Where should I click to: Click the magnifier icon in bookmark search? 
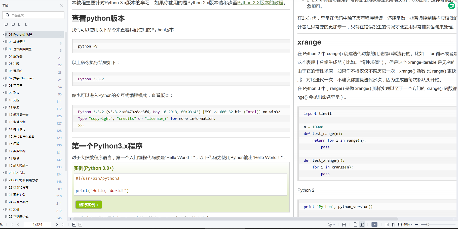8,15
